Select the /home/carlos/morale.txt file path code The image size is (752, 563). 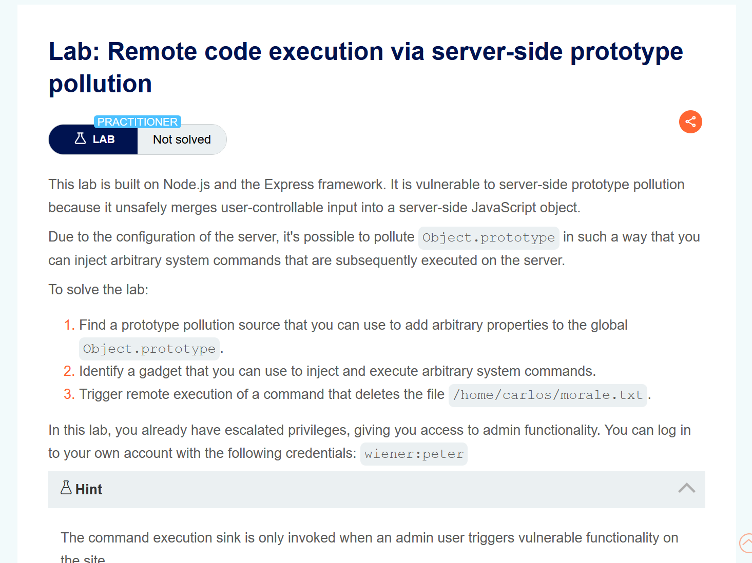coord(548,395)
